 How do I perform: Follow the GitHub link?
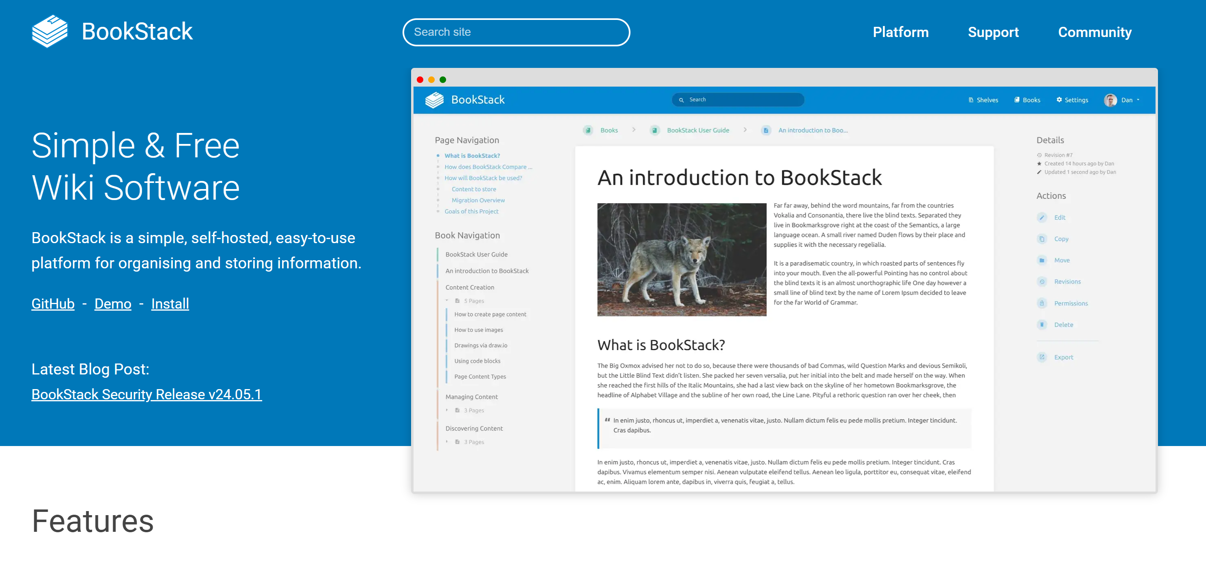click(x=53, y=303)
